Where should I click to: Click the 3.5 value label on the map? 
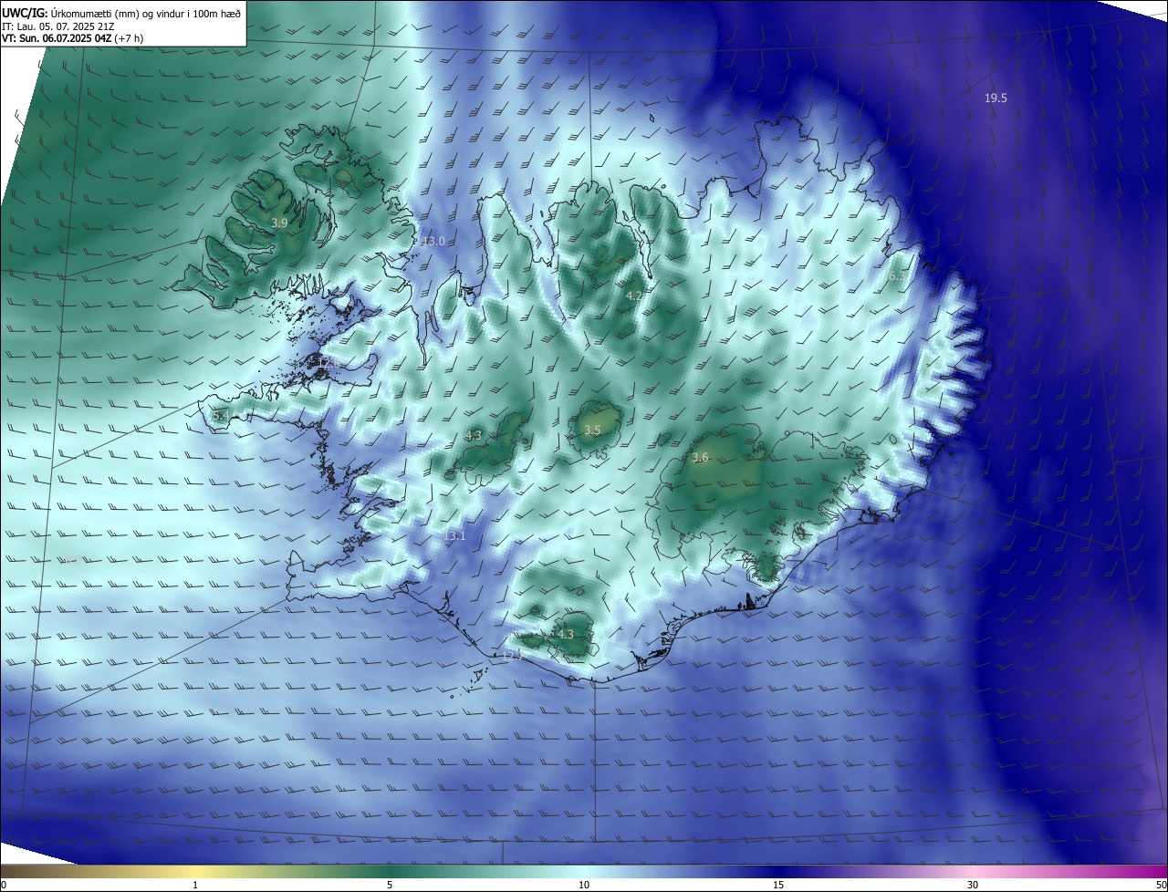(x=592, y=430)
